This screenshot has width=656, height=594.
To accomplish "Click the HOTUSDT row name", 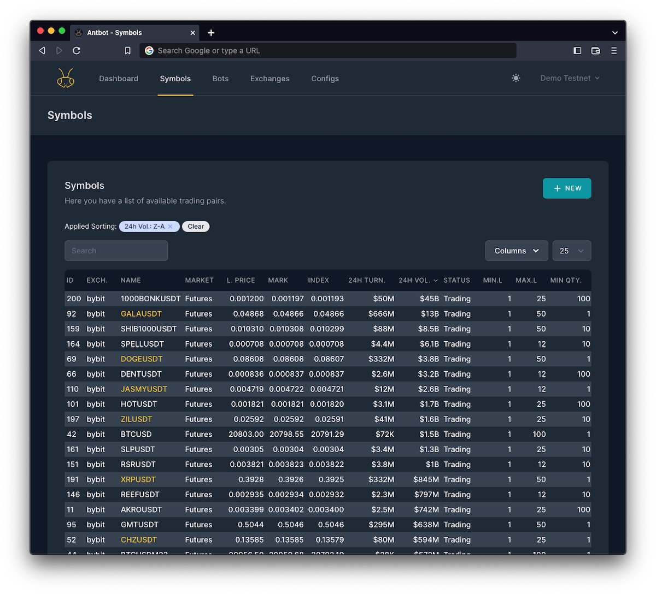I will coord(139,404).
